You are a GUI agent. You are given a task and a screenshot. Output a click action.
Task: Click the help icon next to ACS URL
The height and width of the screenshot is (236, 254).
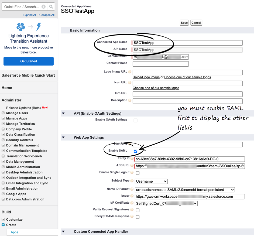tap(132, 166)
